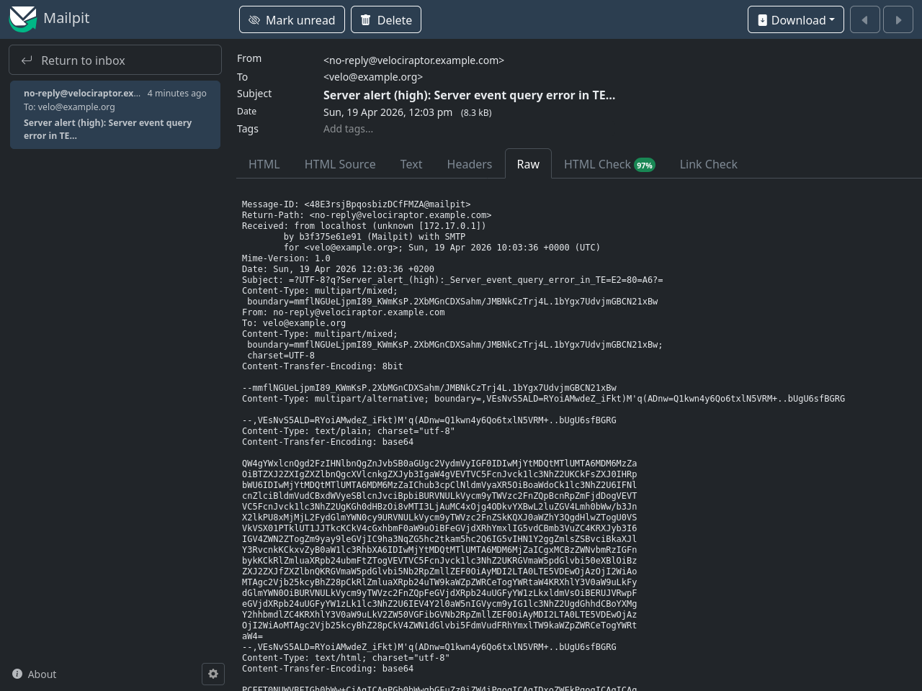Viewport: 922px width, 691px height.
Task: Click the Content-Transfer-Encoding: 8bit line
Action: (x=322, y=366)
